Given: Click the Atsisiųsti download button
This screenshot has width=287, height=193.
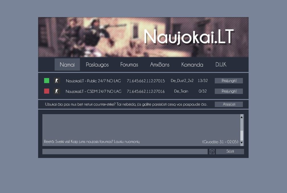Looking at the screenshot, I should [x=229, y=104].
